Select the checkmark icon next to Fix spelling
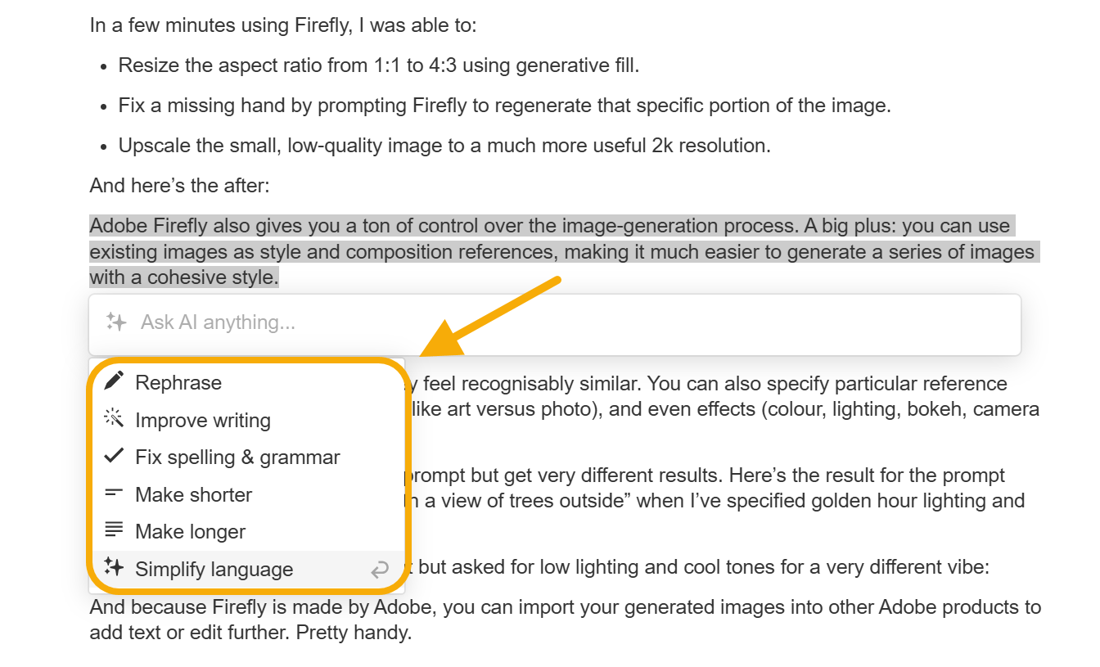The width and height of the screenshot is (1100, 667). click(114, 457)
